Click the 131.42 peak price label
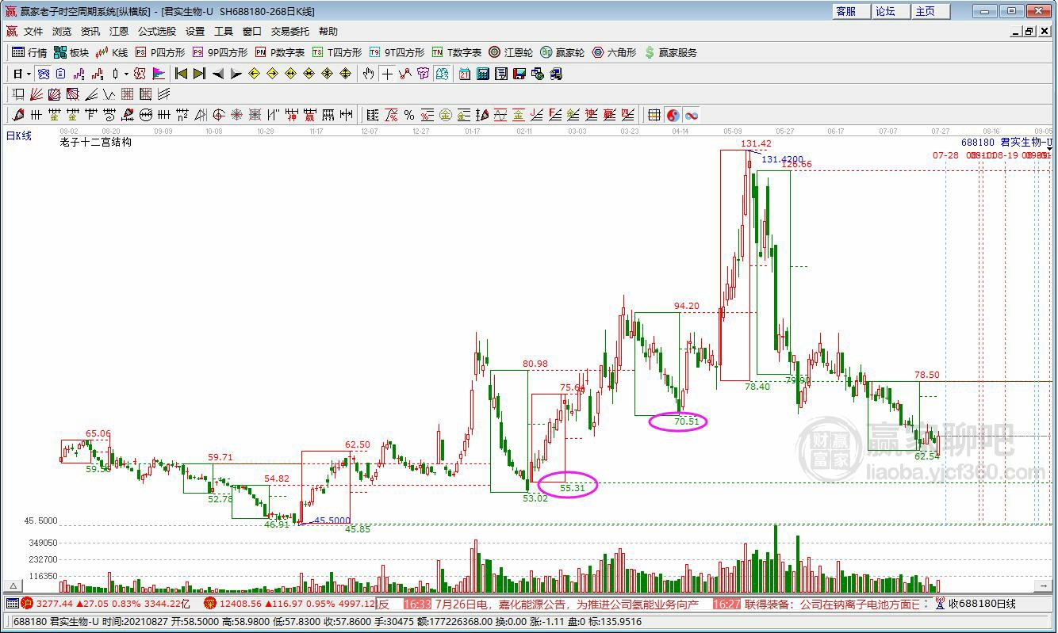Viewport: 1058px width, 633px height. coord(756,143)
